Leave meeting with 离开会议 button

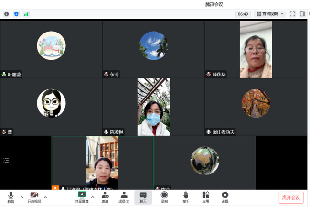tap(291, 197)
